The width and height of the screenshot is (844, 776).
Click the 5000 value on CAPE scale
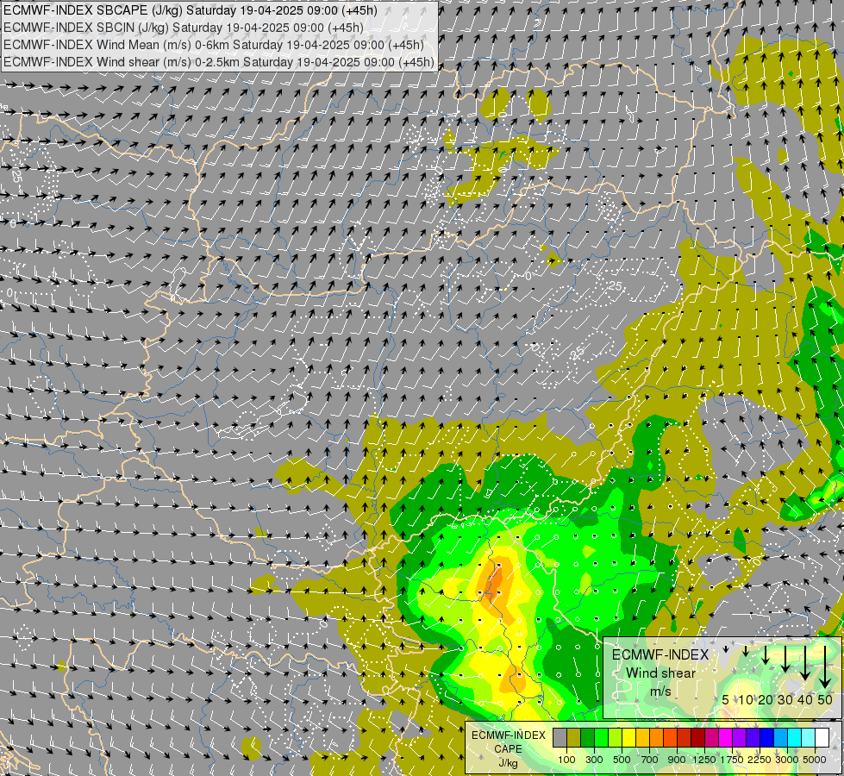815,760
